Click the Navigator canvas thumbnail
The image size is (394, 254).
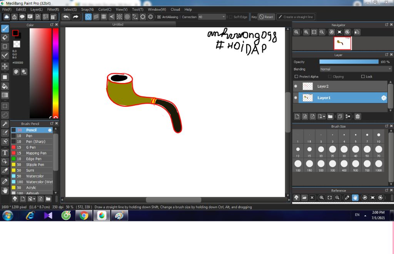[342, 43]
